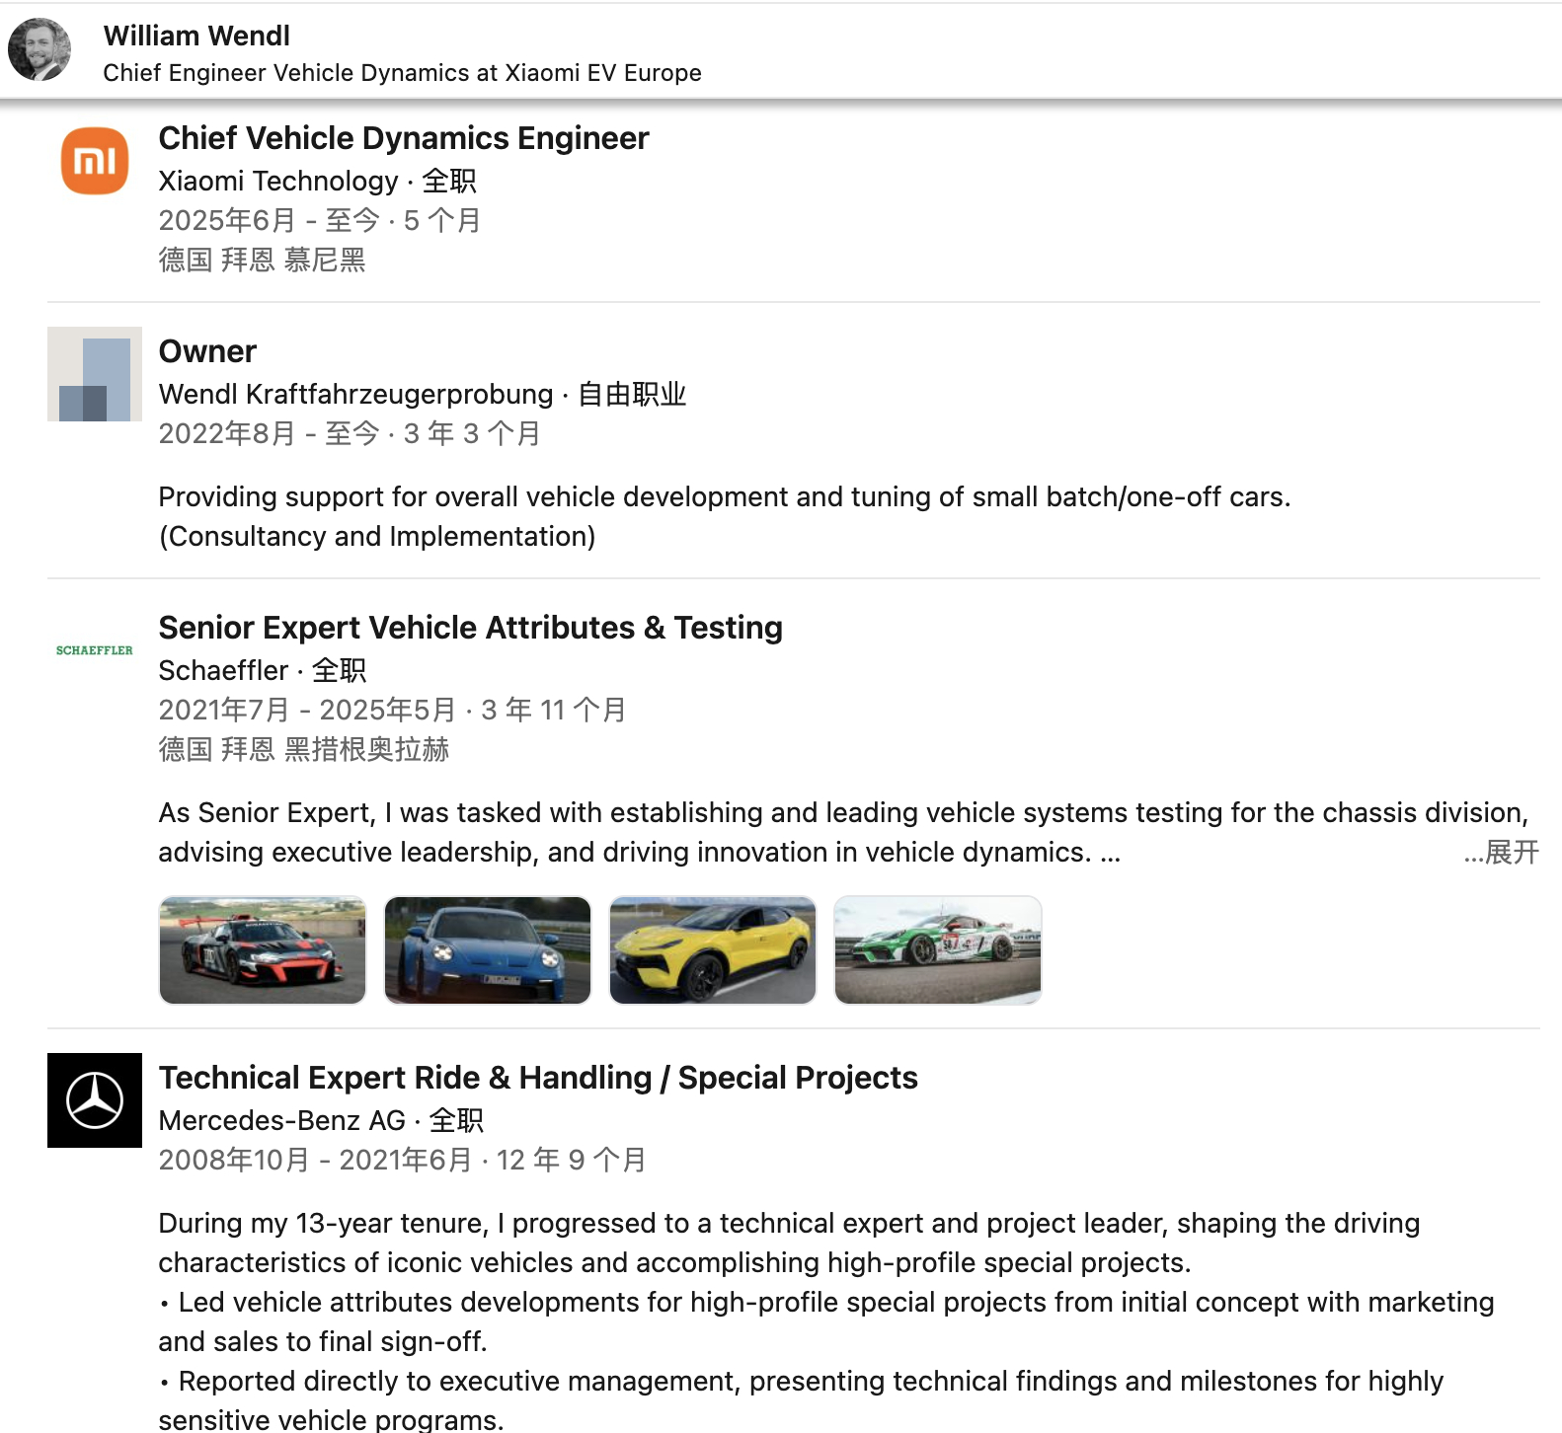The image size is (1562, 1433).
Task: Select the date range 2025年6月 - 至今
Action: pos(270,220)
